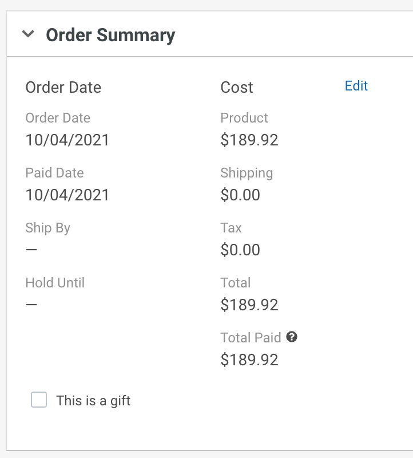Click the Product field label

tap(244, 118)
